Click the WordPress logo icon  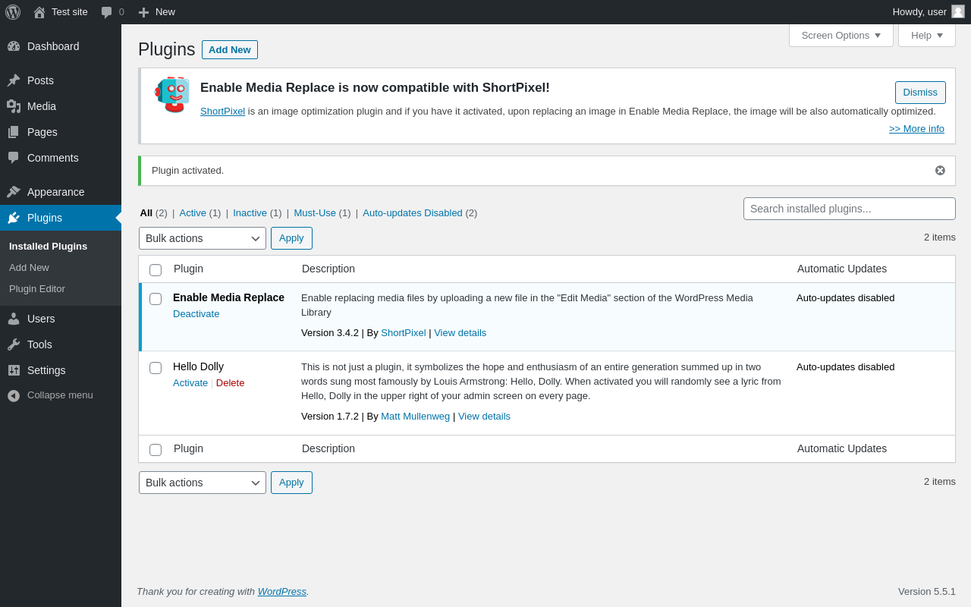pyautogui.click(x=13, y=12)
